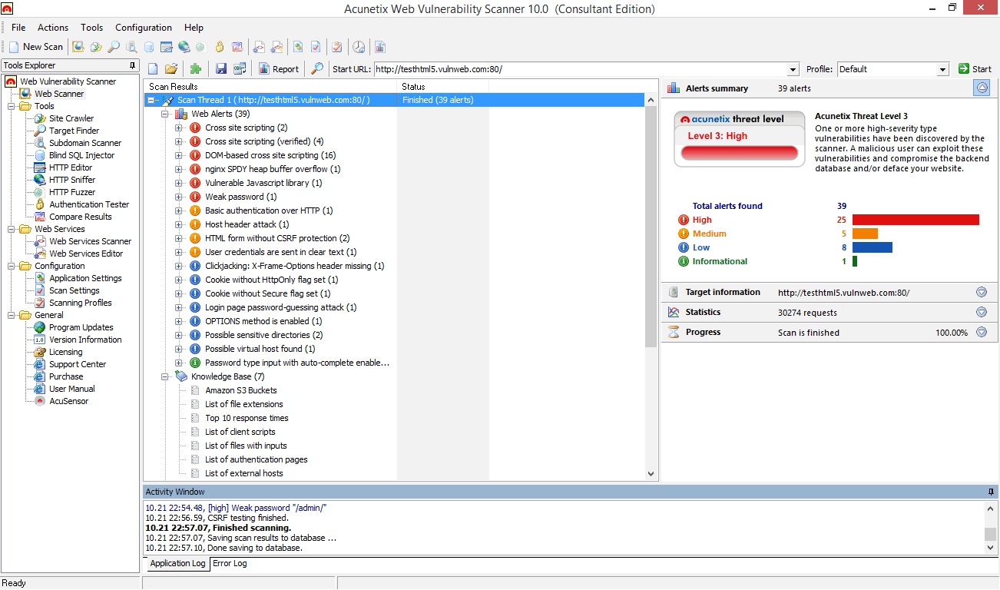The height and width of the screenshot is (590, 1000).
Task: Click the Start scan button
Action: point(975,69)
